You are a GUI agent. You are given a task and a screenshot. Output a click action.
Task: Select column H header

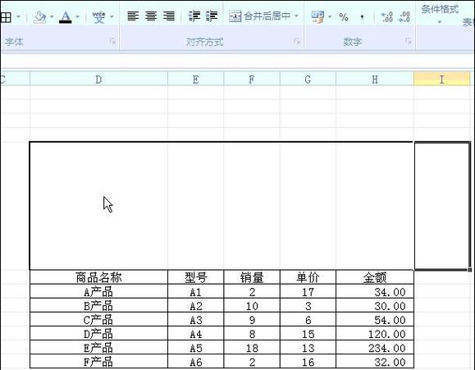coord(375,80)
